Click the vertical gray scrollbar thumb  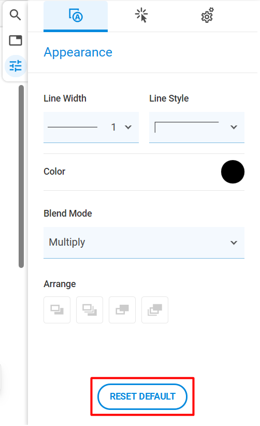pos(21,177)
